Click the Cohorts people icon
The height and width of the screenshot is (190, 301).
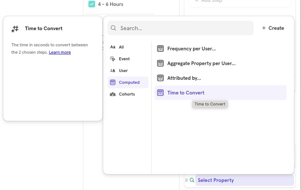113,94
